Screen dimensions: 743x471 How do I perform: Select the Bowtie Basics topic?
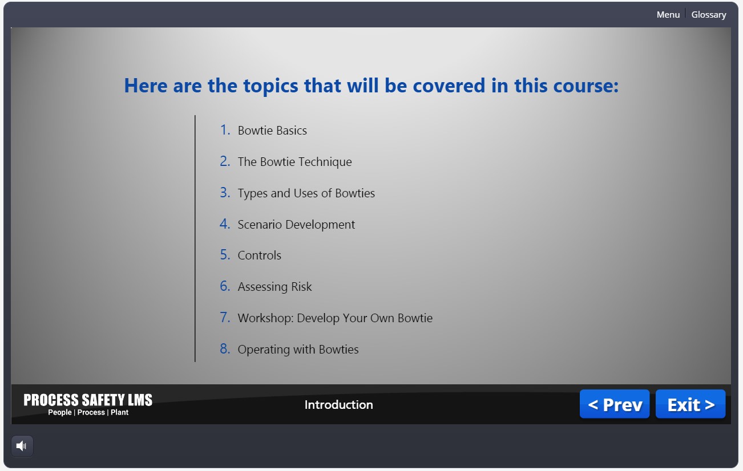pyautogui.click(x=272, y=131)
